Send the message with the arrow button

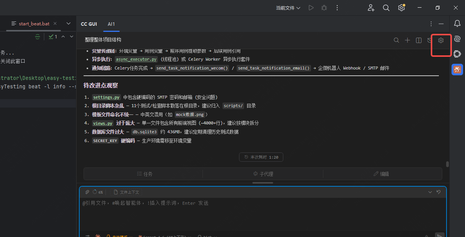click(439, 235)
